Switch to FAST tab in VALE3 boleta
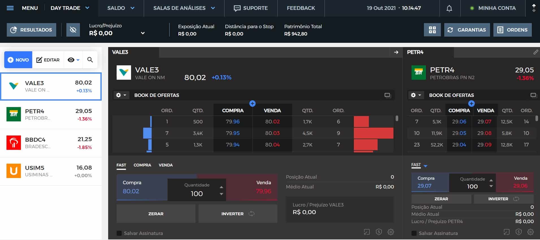 121,165
